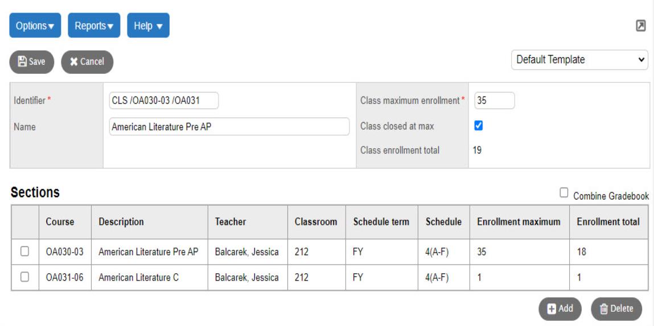Click the Enrollment total column header
The width and height of the screenshot is (654, 326).
(x=608, y=223)
